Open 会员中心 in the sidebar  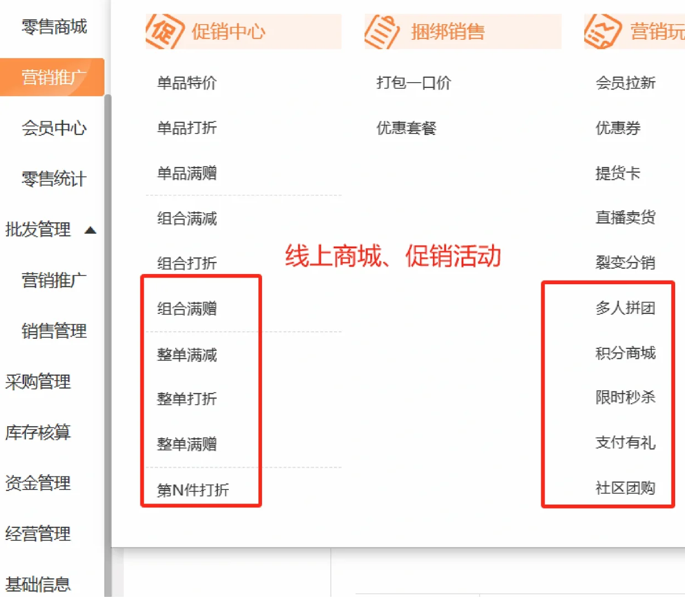coord(54,128)
